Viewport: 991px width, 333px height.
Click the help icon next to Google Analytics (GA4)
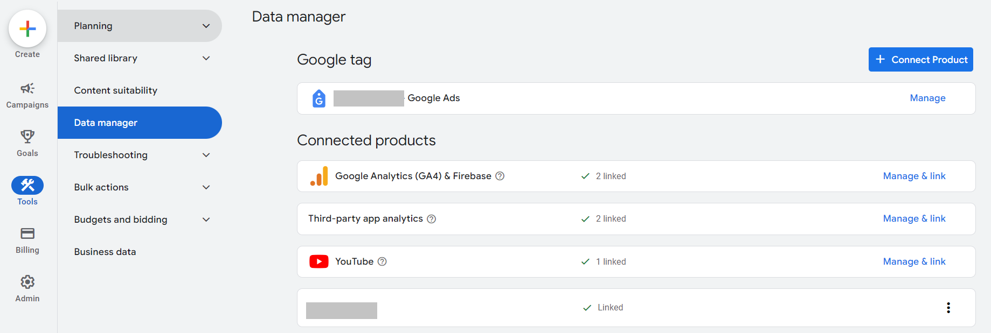[x=500, y=175]
